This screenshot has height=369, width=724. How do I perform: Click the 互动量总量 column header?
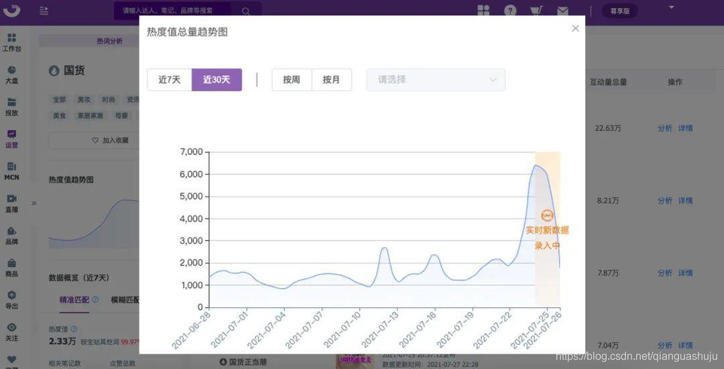pos(608,83)
